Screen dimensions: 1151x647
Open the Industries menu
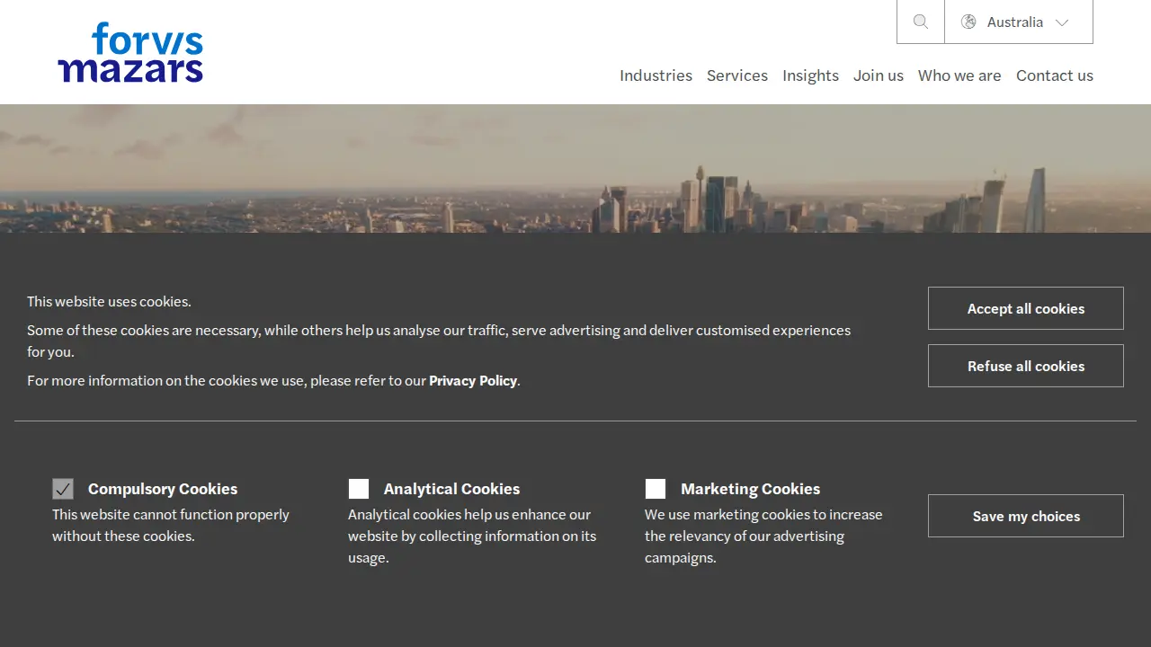click(656, 75)
